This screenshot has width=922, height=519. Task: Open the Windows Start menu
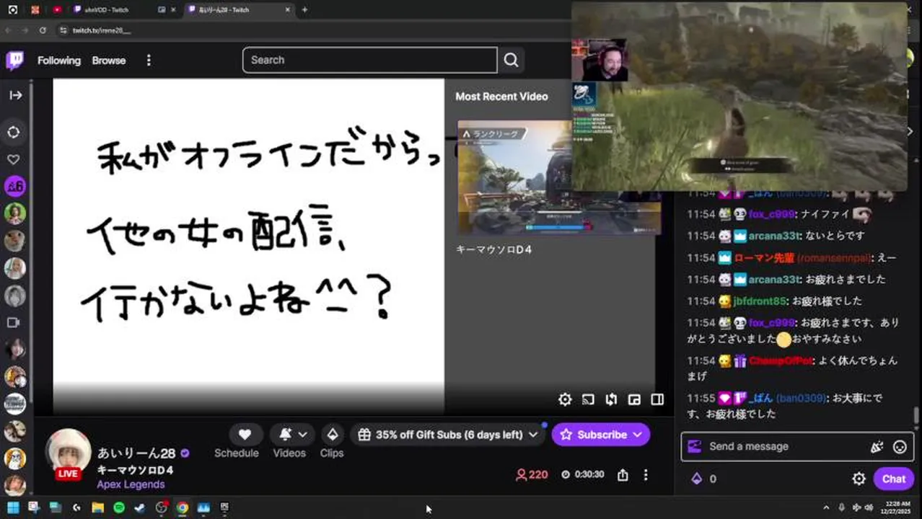point(13,507)
